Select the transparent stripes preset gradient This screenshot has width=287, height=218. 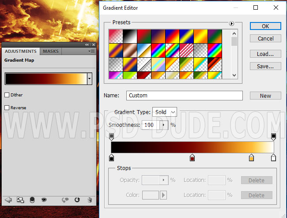click(x=186, y=50)
